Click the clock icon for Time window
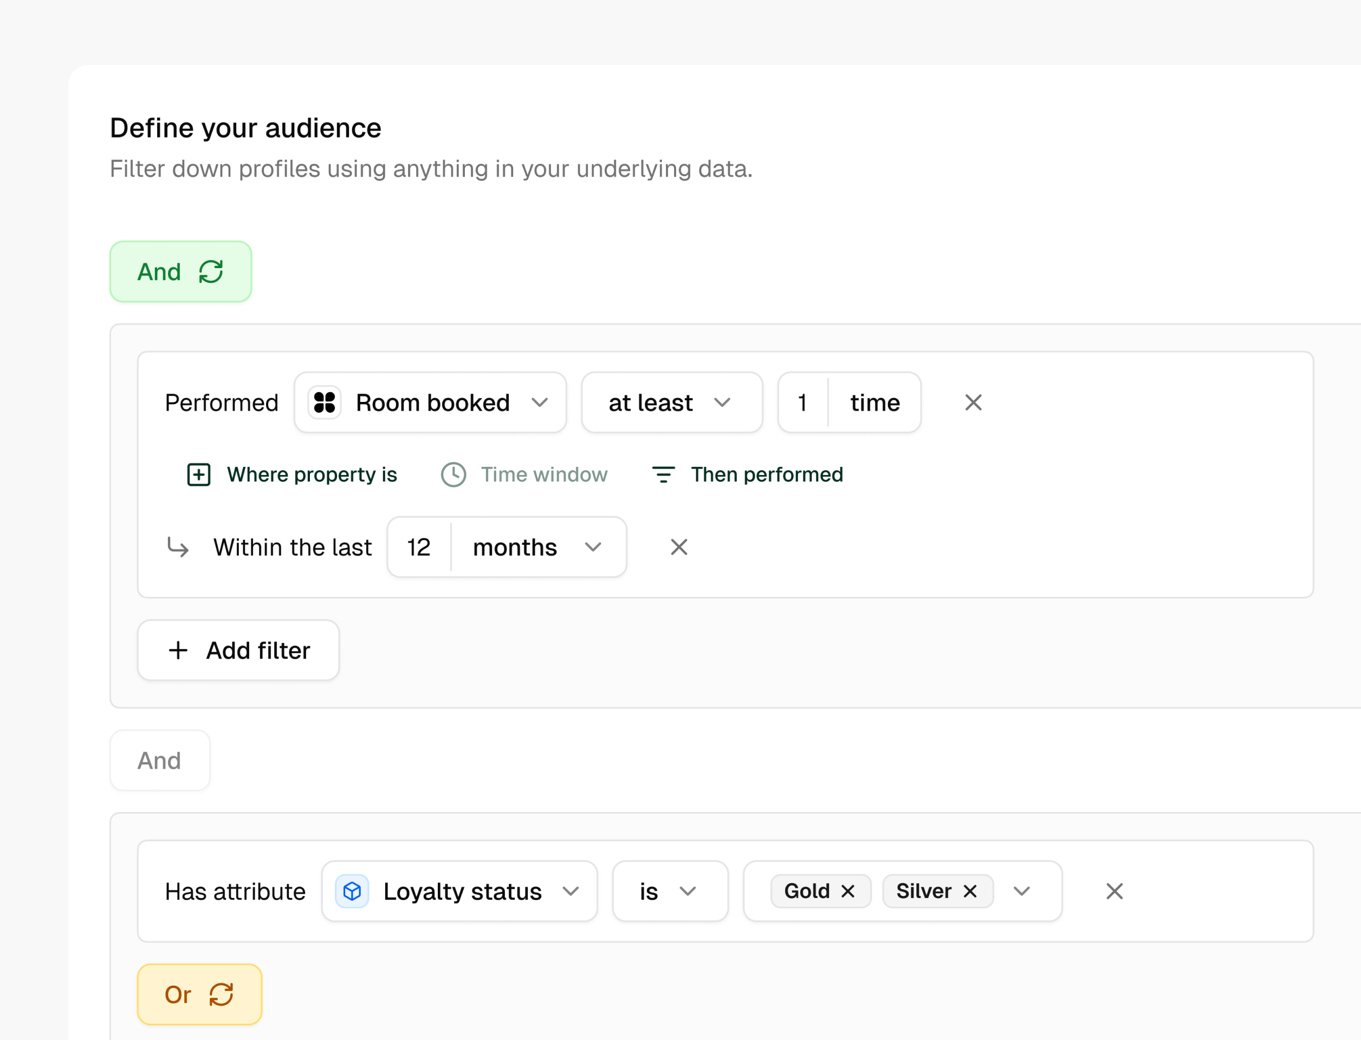1361x1040 pixels. (x=452, y=474)
